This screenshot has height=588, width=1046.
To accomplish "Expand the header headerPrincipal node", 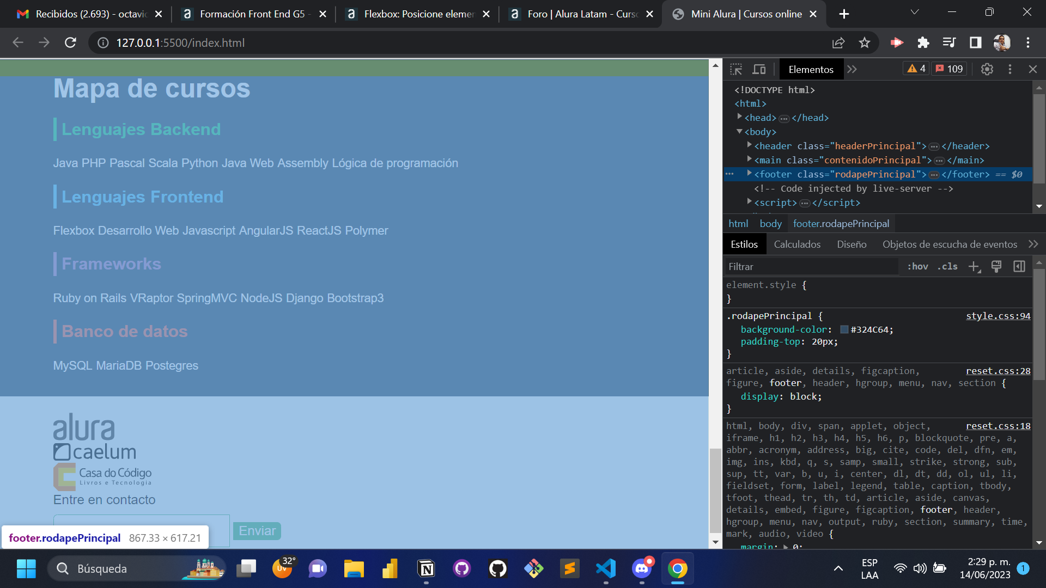I will click(750, 145).
